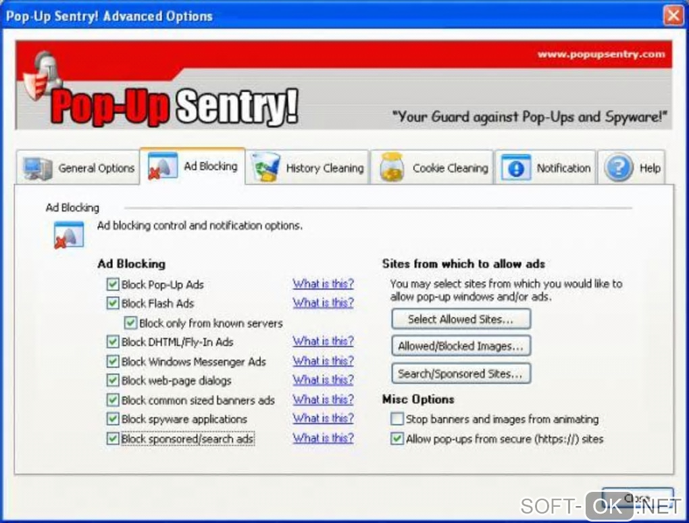Click the Help question mark icon
Screen dimensions: 689x523
pos(618,168)
